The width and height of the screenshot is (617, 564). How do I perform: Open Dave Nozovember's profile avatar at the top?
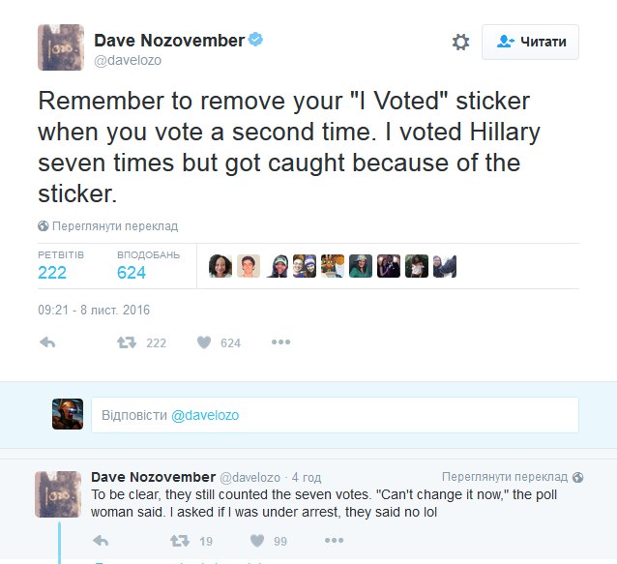(x=61, y=47)
